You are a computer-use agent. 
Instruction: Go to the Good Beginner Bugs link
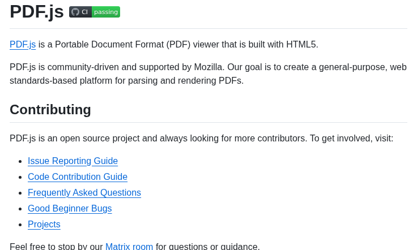click(x=70, y=209)
